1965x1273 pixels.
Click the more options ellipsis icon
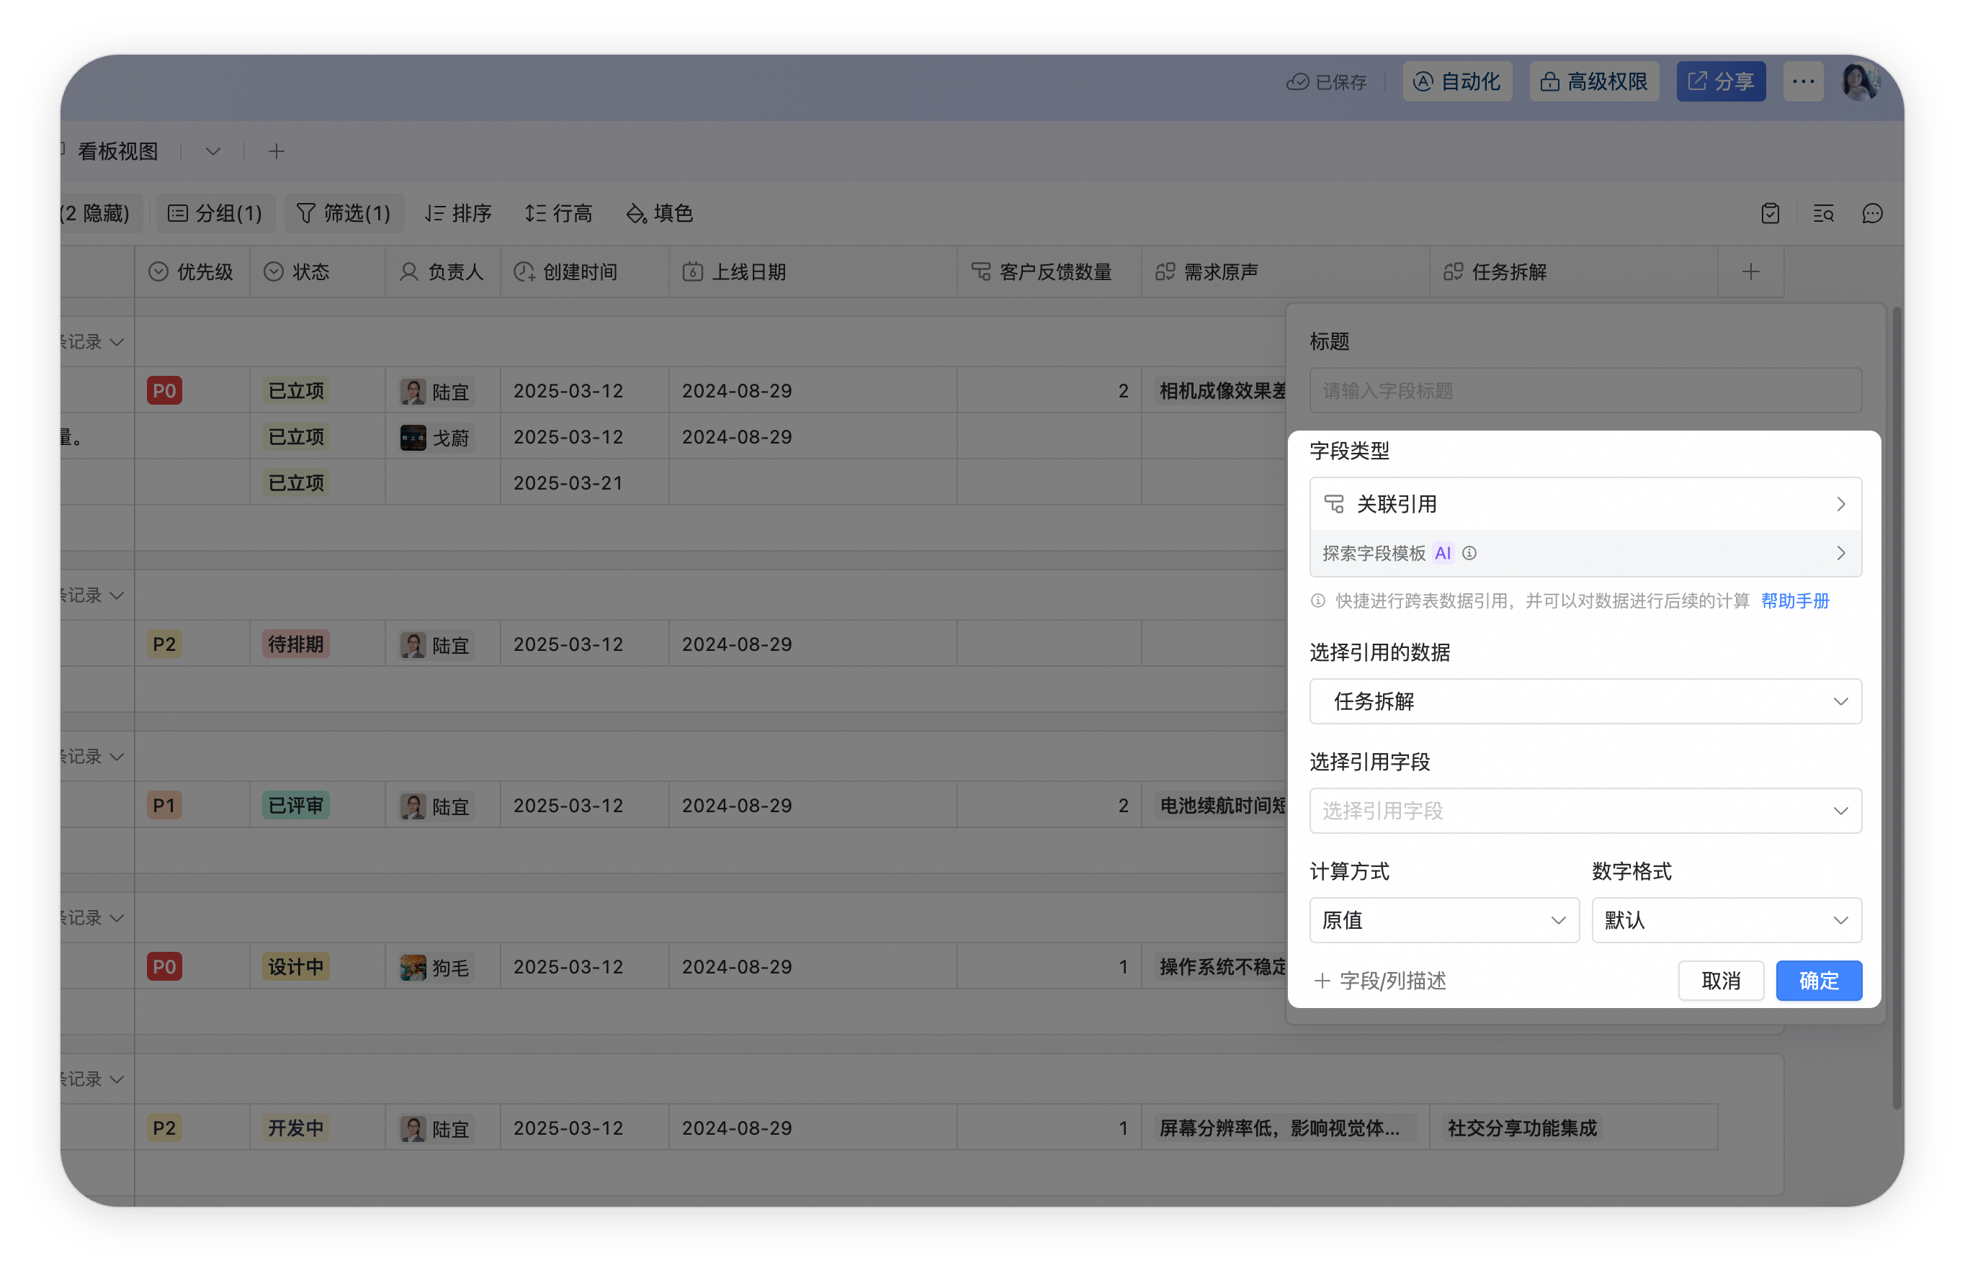point(1803,81)
